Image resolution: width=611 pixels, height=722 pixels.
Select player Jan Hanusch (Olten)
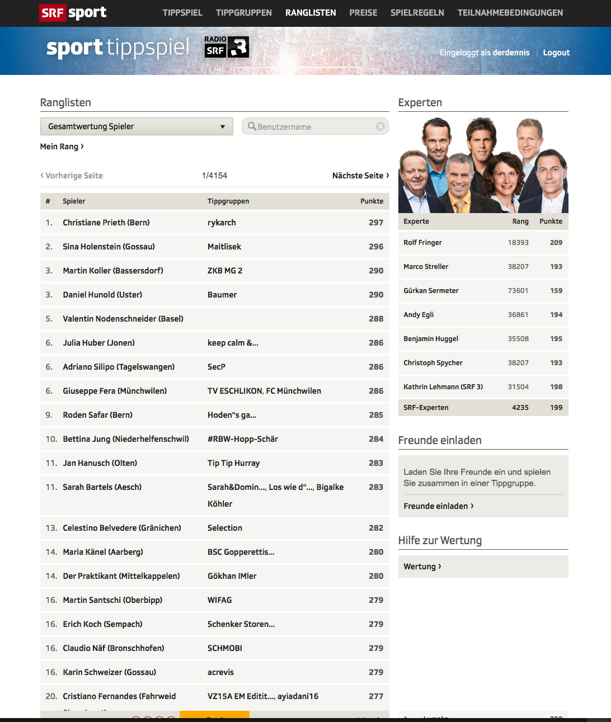(100, 463)
